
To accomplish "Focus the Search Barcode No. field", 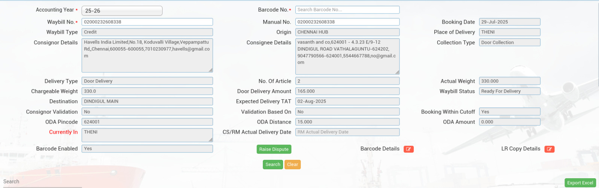I will point(347,10).
